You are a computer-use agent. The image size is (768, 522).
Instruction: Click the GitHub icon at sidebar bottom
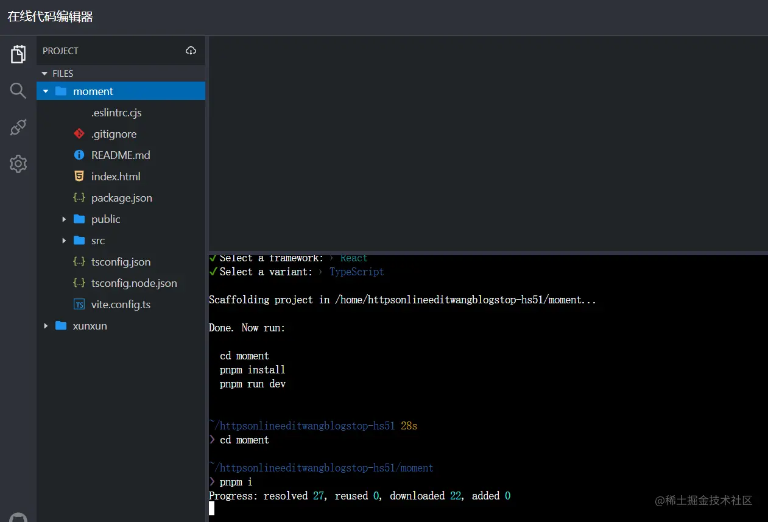pyautogui.click(x=18, y=517)
